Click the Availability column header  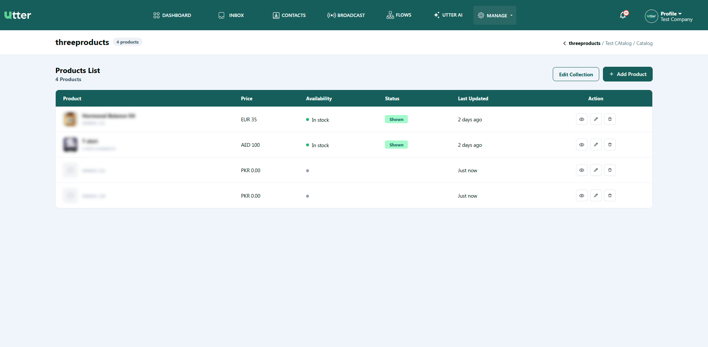coord(319,98)
